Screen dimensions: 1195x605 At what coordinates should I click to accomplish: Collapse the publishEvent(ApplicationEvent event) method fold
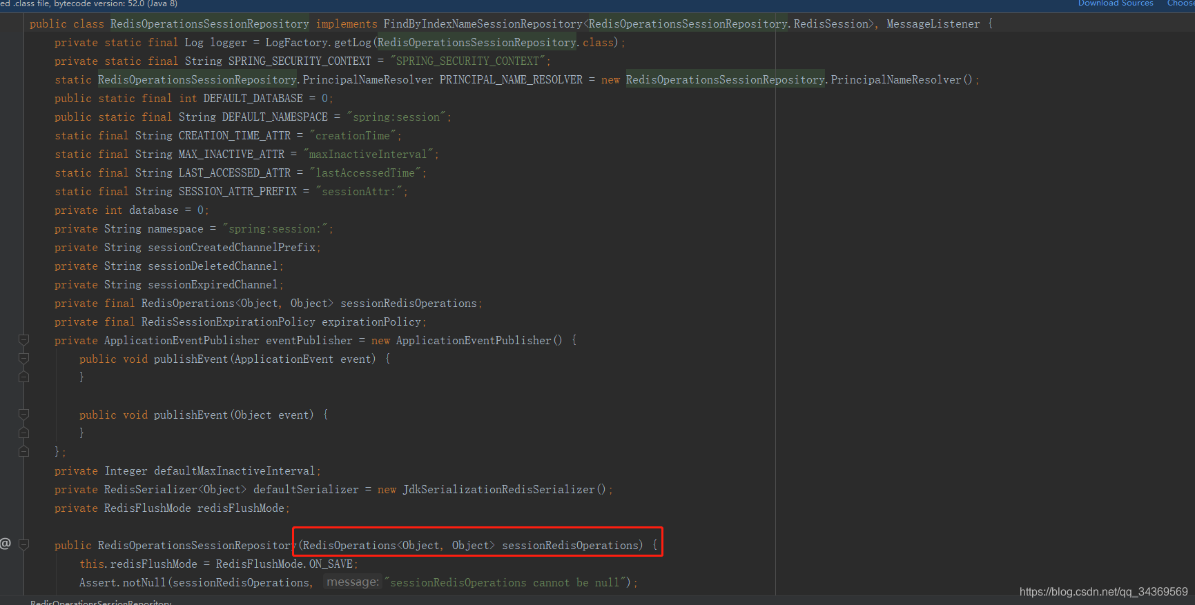click(23, 359)
